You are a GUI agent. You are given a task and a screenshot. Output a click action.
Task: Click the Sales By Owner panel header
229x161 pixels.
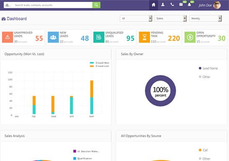[171, 54]
